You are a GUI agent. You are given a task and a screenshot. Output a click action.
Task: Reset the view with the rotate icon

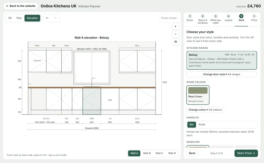click(x=175, y=42)
